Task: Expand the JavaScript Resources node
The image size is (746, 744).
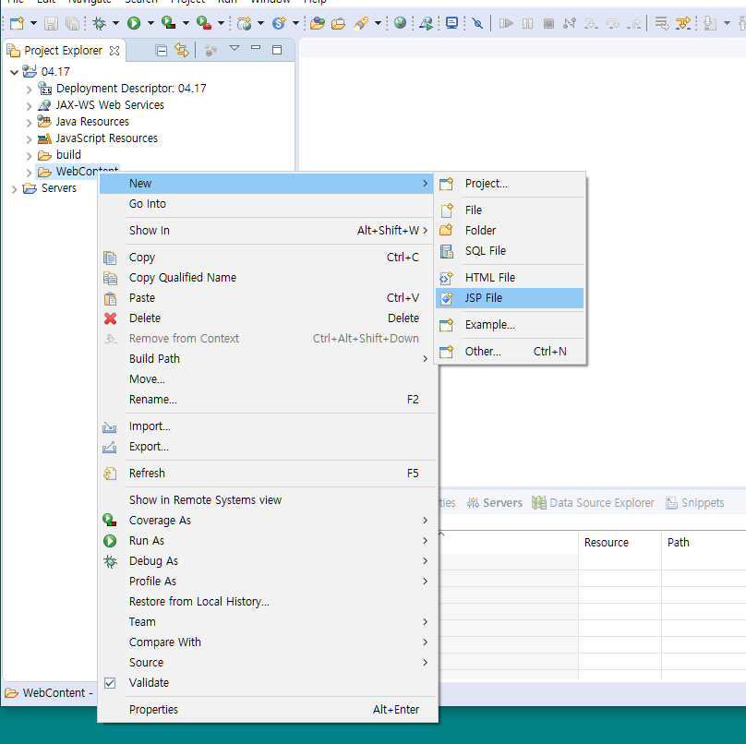Action: 29,138
